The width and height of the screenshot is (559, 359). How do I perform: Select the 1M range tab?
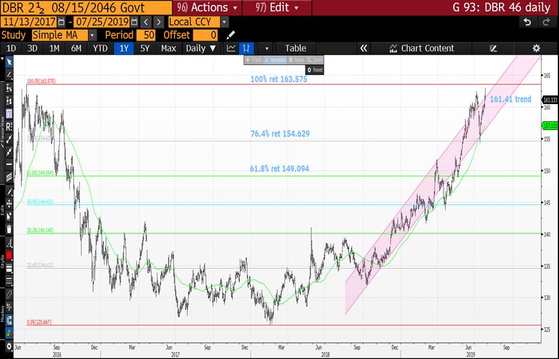pos(54,48)
